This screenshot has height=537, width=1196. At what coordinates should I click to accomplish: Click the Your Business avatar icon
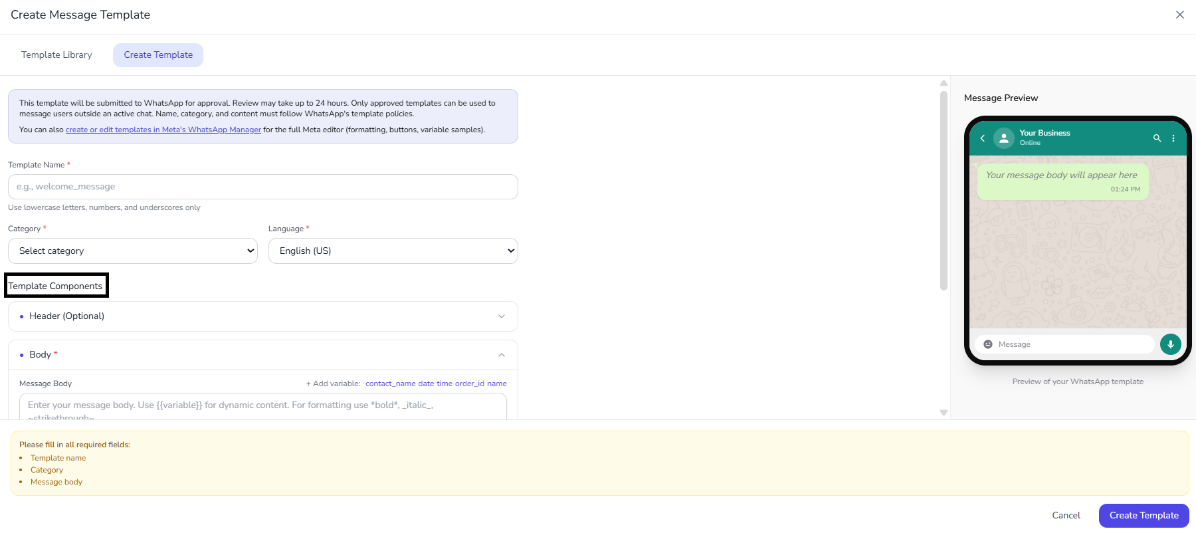pyautogui.click(x=1004, y=138)
